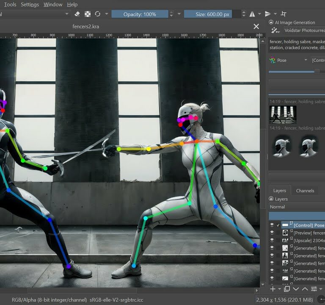Toggle visibility of the [Upscale] layer

coord(272,241)
